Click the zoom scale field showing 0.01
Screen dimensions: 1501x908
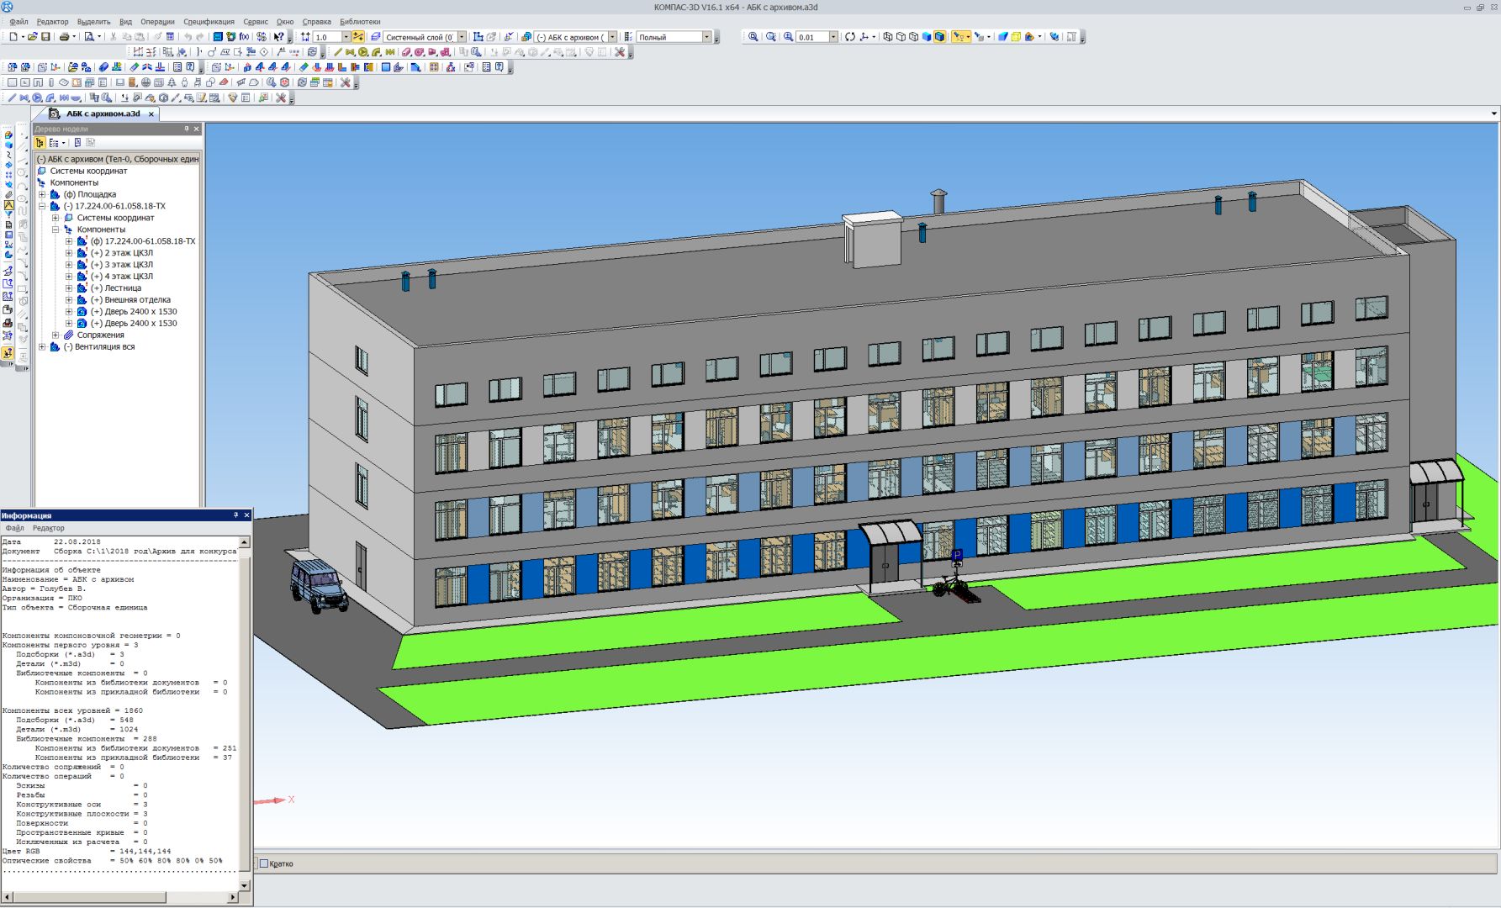tap(811, 37)
